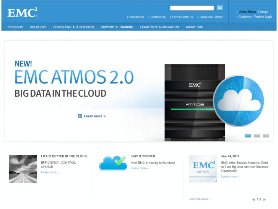Click BIG DATA IN THE CLOUD text
The height and width of the screenshot is (209, 278).
pyautogui.click(x=60, y=94)
